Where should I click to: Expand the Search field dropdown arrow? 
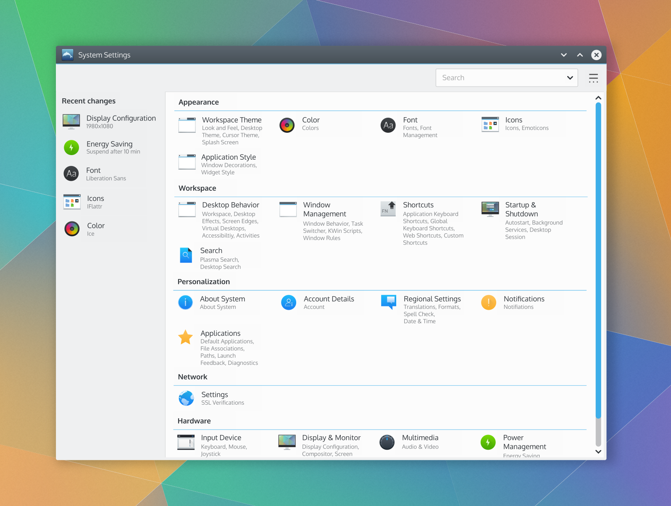tap(570, 78)
